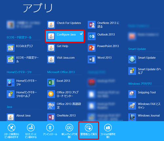Click the Word 2013 label text
Image resolution: width=164 pixels, height=141 pixels.
[104, 58]
